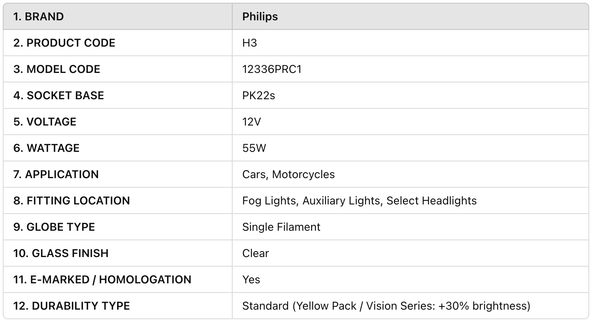Click the APPLICATION row label

(56, 175)
